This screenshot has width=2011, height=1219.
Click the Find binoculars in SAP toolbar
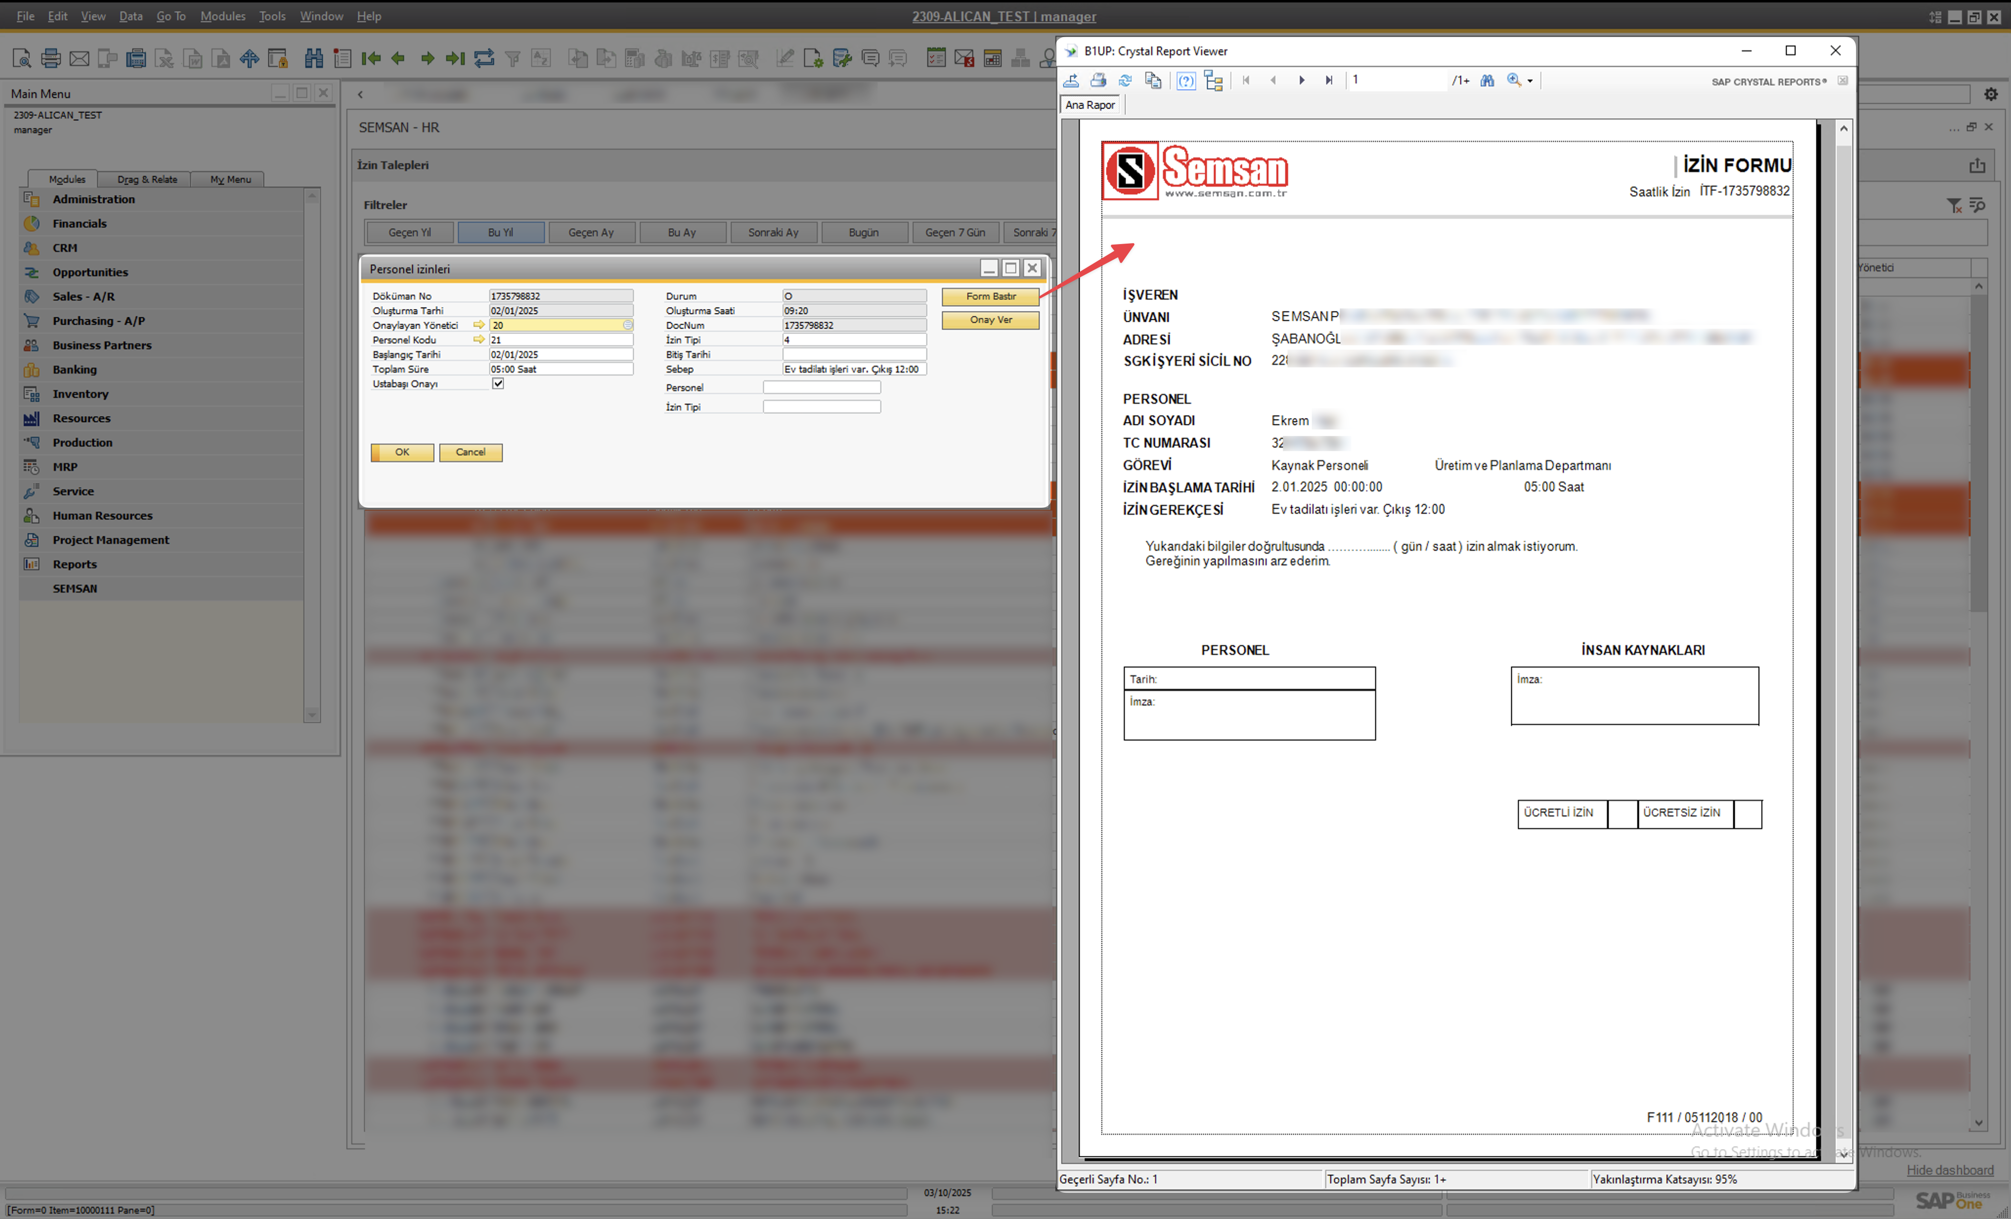[313, 58]
